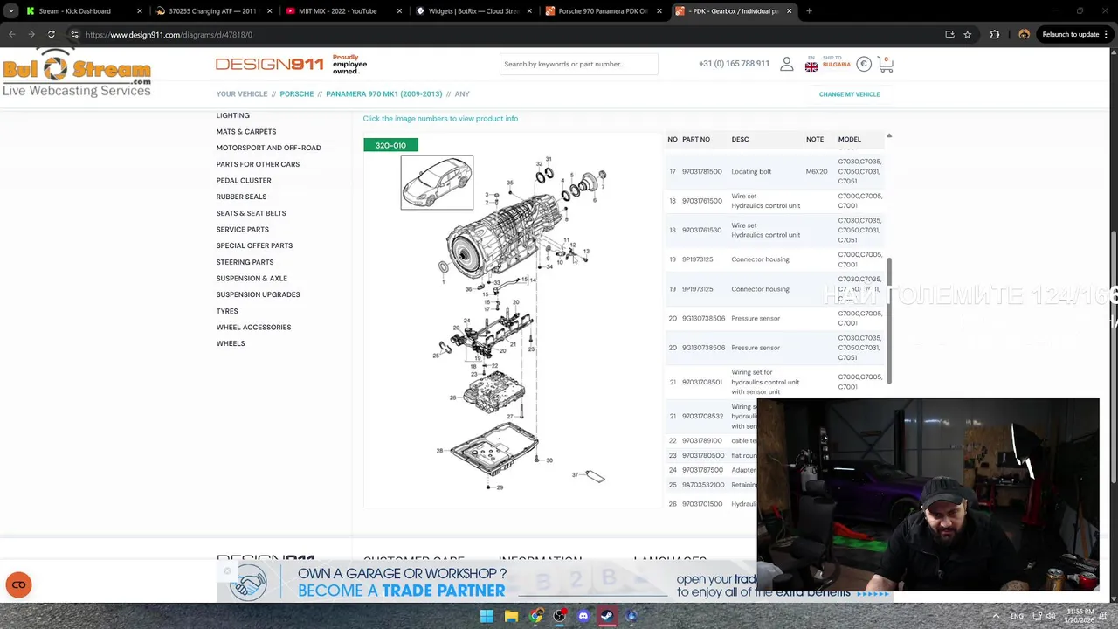Open the Service Parts category
Viewport: 1118px width, 629px height.
(242, 230)
